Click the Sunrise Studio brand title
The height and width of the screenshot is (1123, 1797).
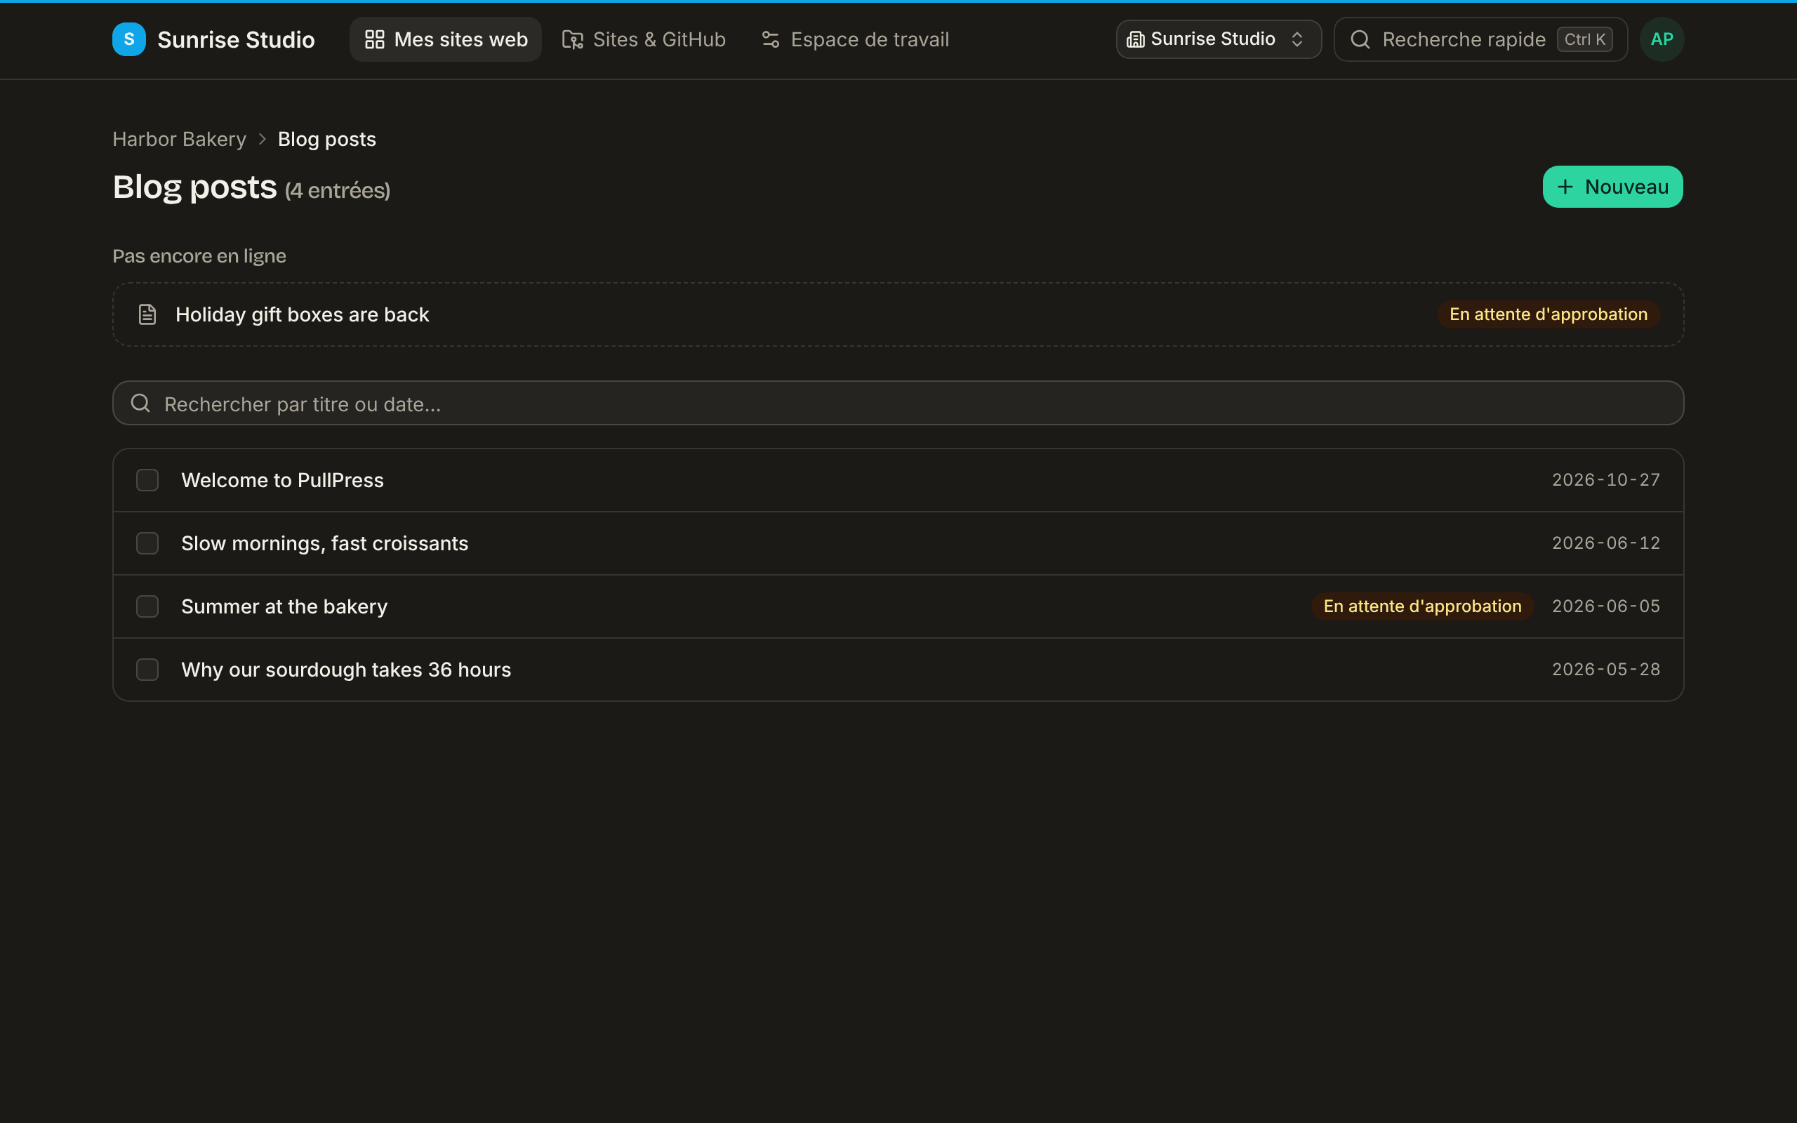pyautogui.click(x=236, y=39)
